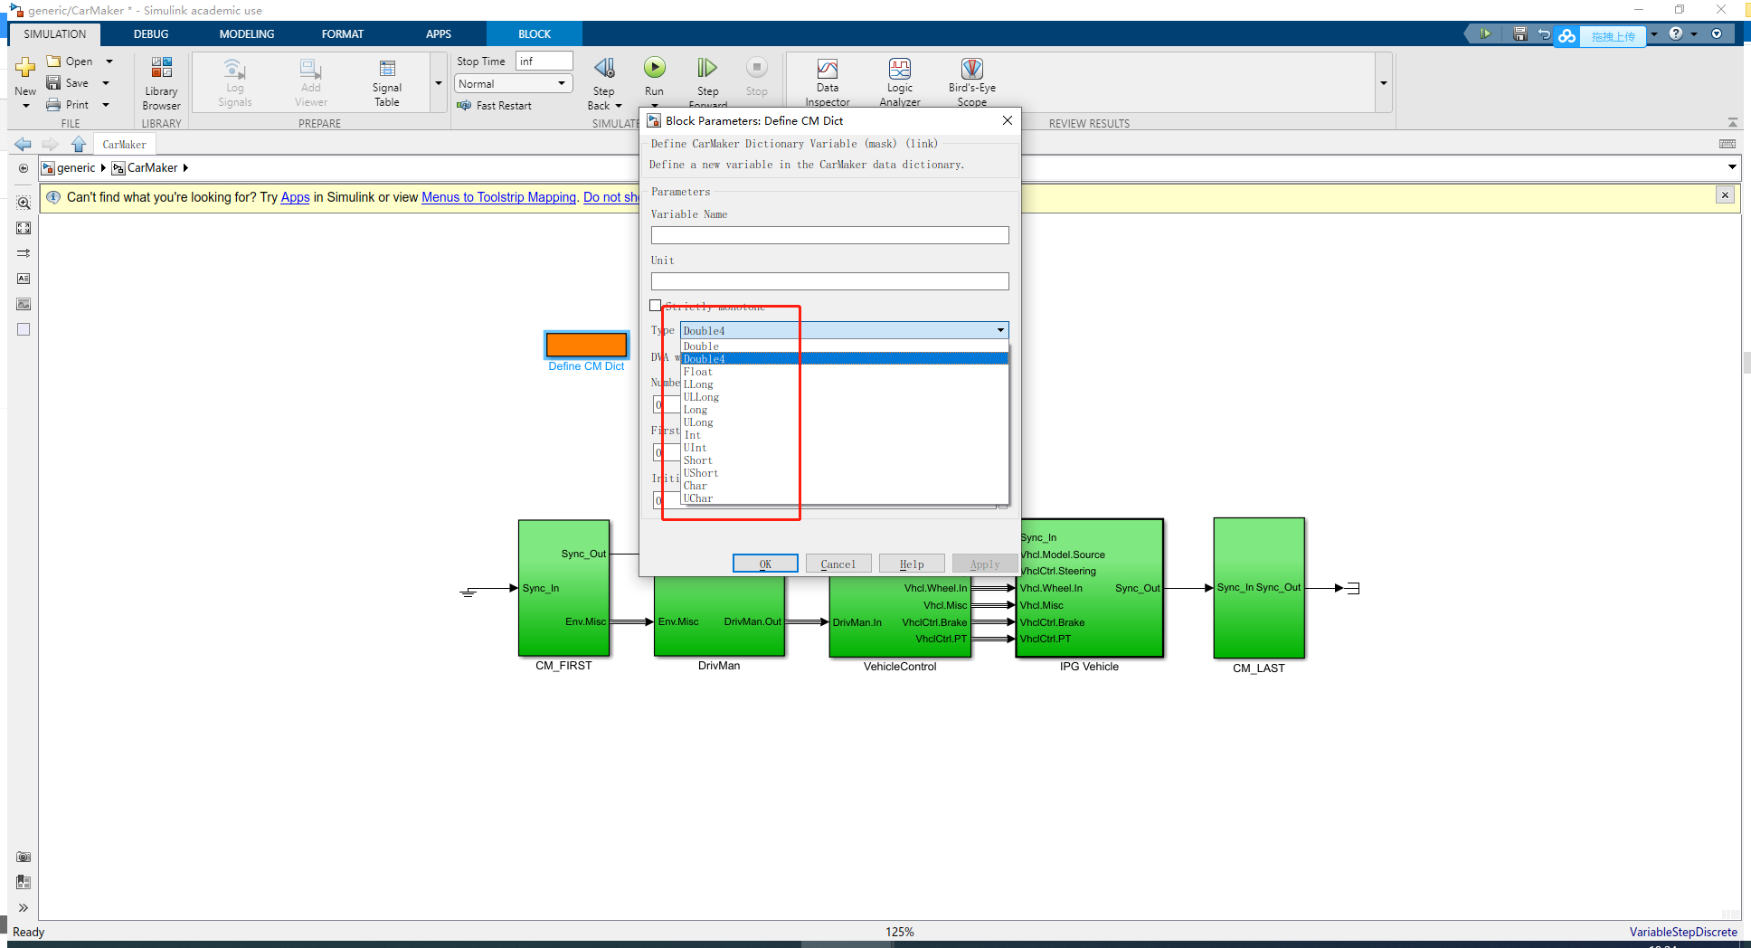This screenshot has height=948, width=1751.
Task: Click the Apps link in the yellow banner
Action: (x=295, y=197)
